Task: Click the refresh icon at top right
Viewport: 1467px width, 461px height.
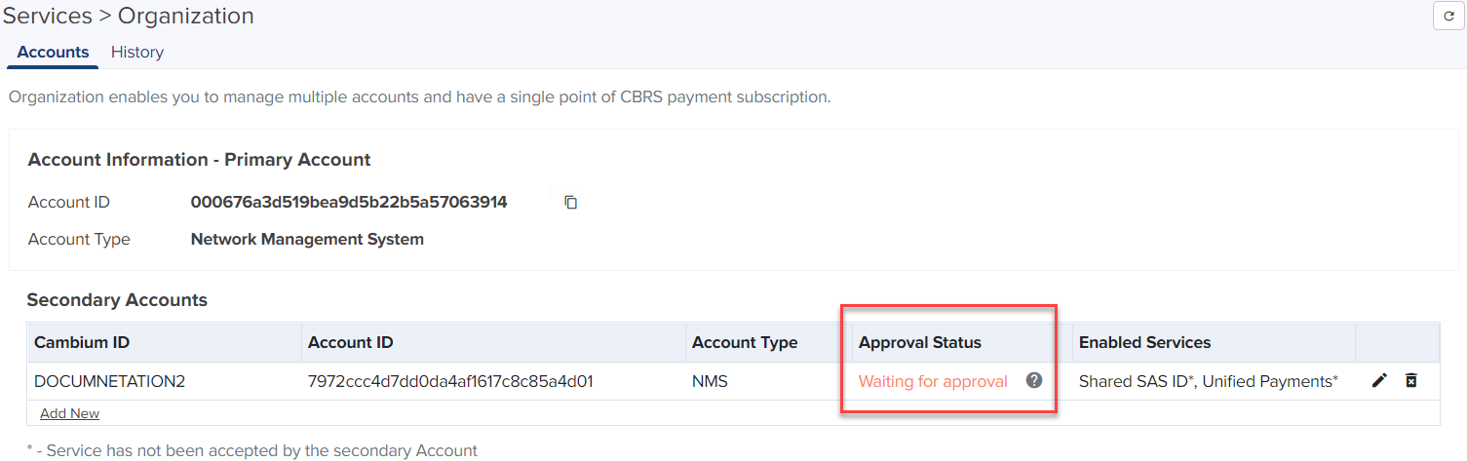Action: pyautogui.click(x=1448, y=17)
